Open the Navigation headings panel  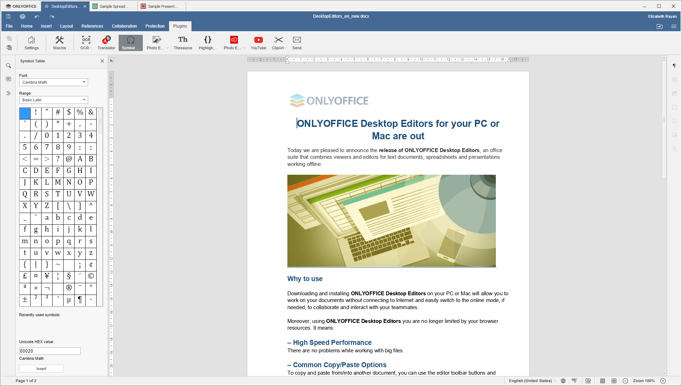9,93
